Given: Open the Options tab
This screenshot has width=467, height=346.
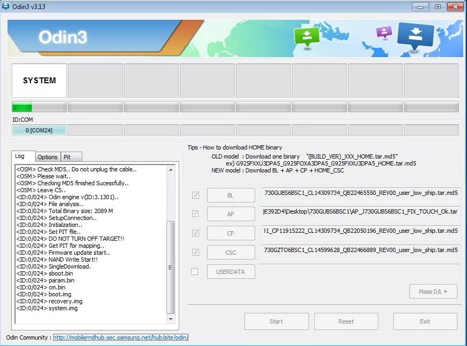Looking at the screenshot, I should coord(48,157).
